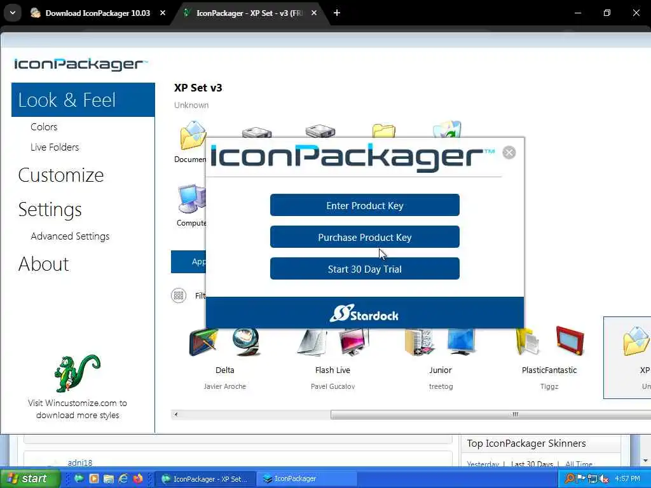Switch to IconPackager app taskbar button
This screenshot has width=651, height=488.
[306, 478]
